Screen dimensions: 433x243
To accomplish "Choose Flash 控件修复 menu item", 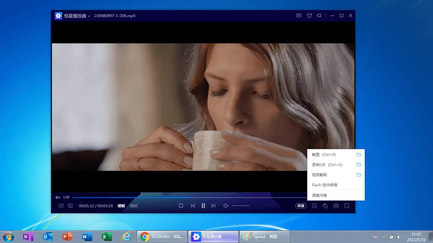I will (336, 185).
